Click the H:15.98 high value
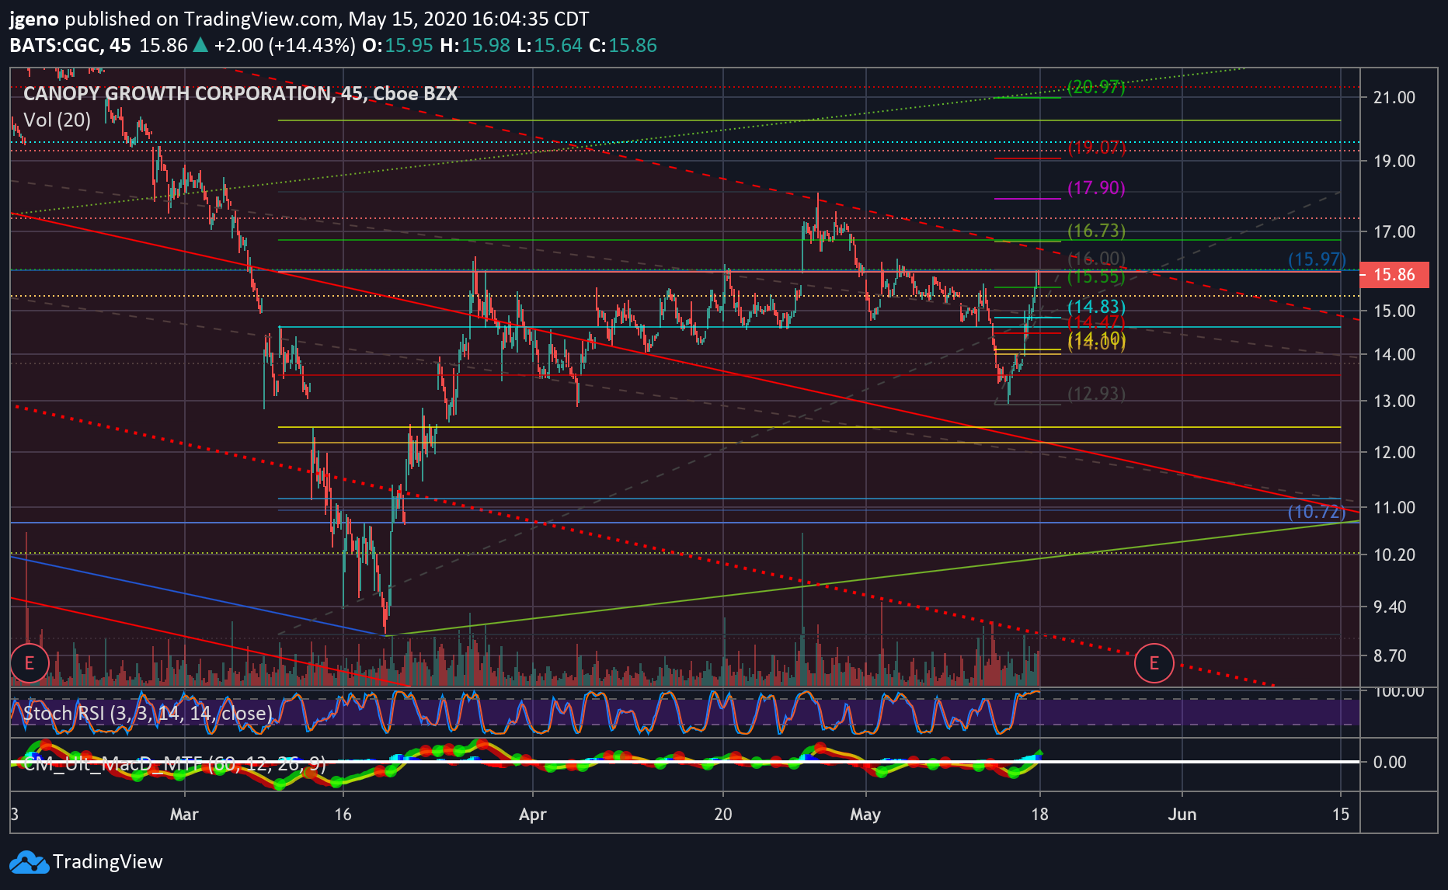1448x890 pixels. tap(475, 45)
